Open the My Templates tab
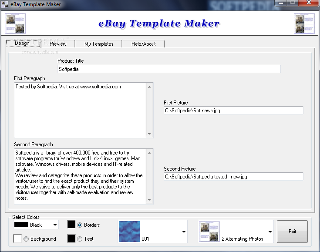320x252 pixels. point(99,44)
